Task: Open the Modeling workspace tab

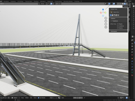Action: [6, 1]
